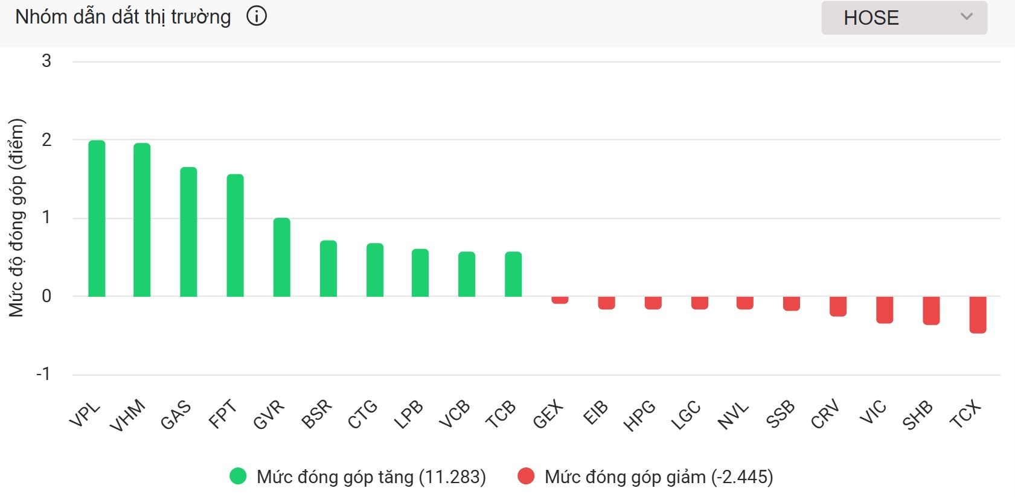Click the info icon beside the chart title
This screenshot has width=1015, height=497.
(x=257, y=16)
